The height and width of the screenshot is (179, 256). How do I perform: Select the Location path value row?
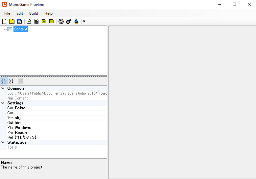pos(57,93)
